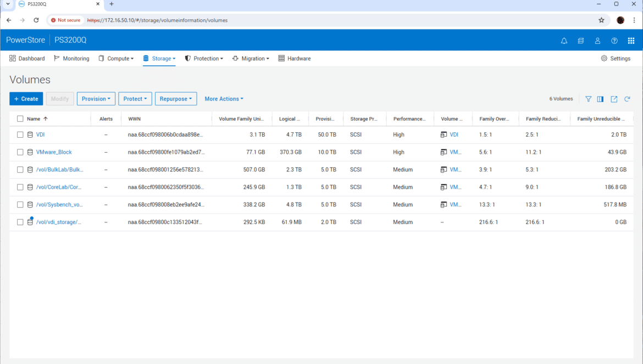Viewport: 643px width, 364px height.
Task: Click volume group icon in /vol/CoreLab row
Action: point(444,187)
